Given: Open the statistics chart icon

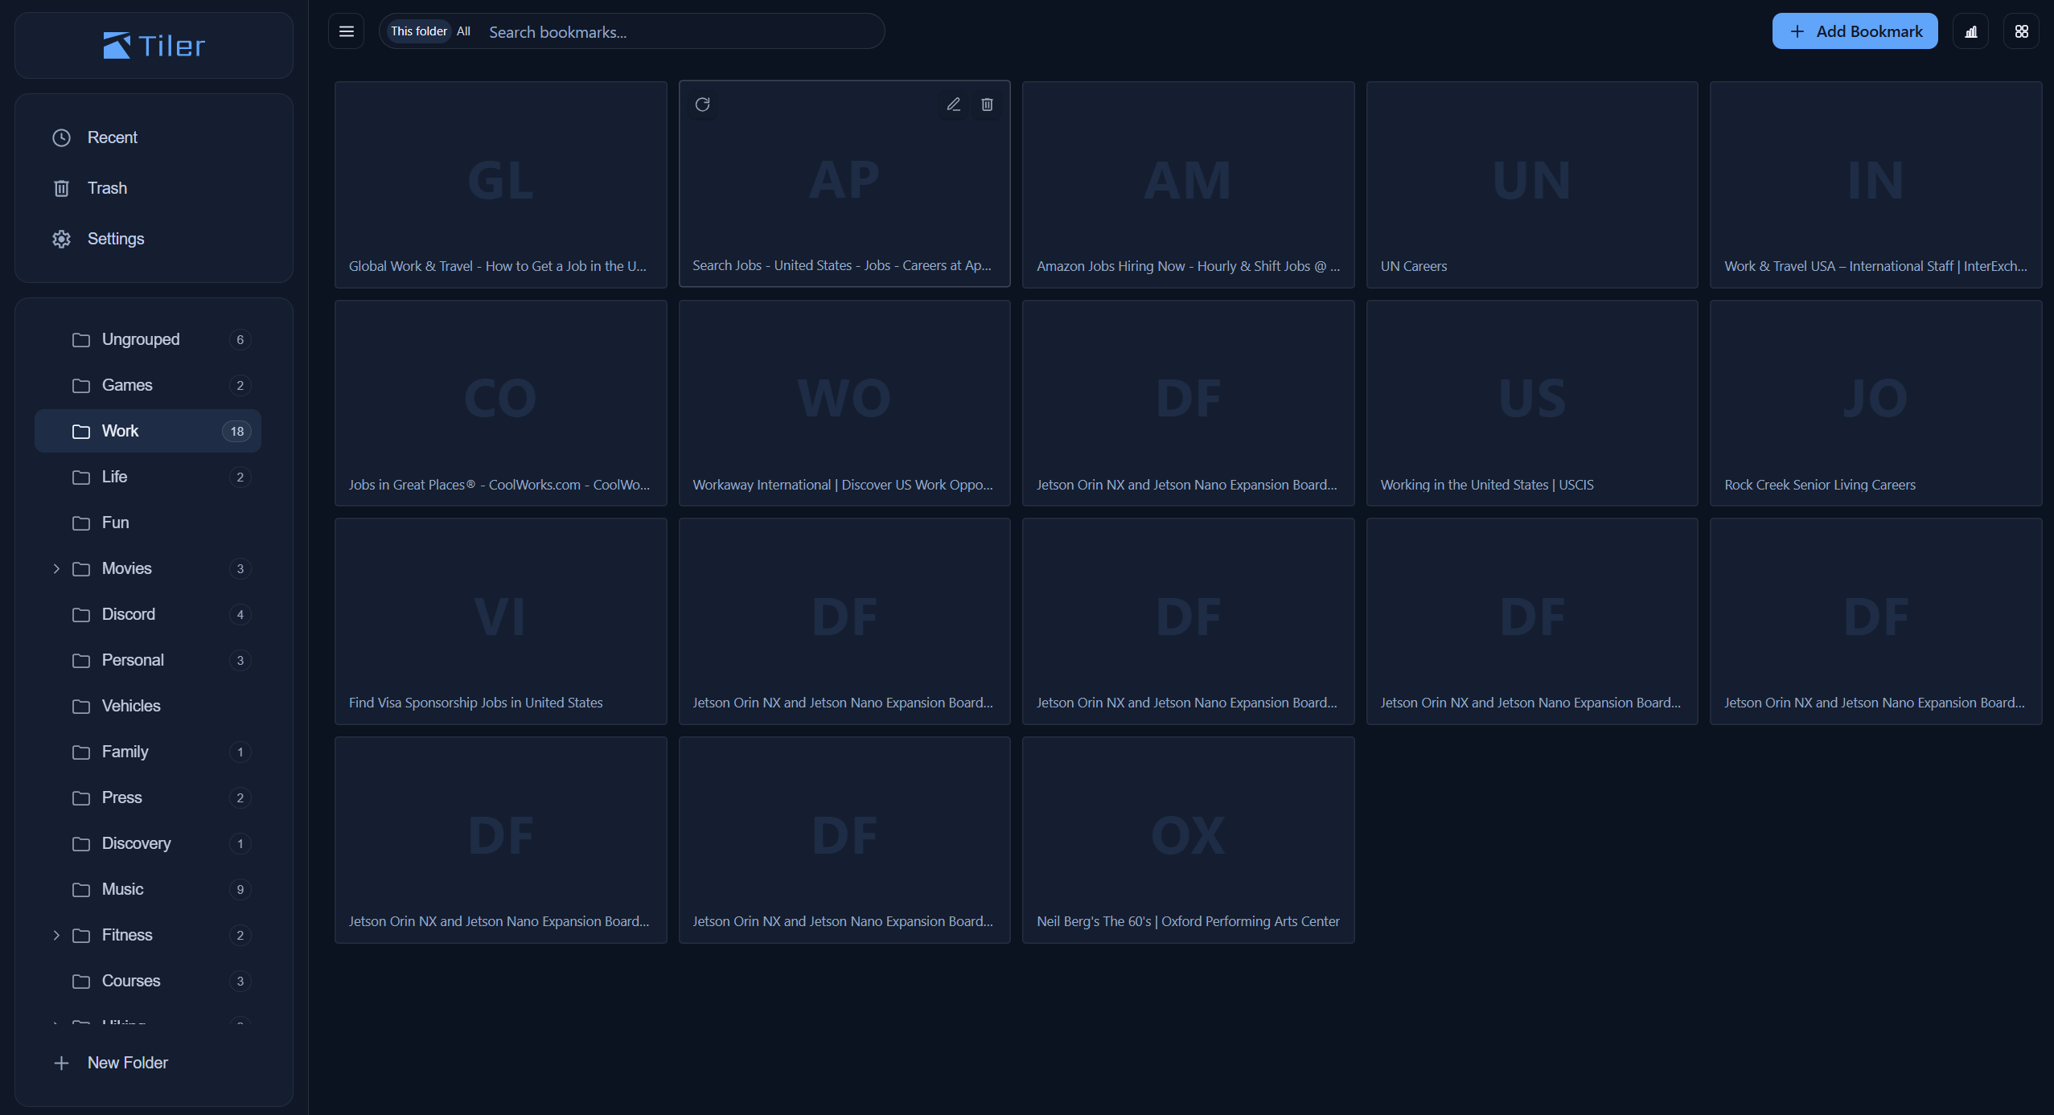Looking at the screenshot, I should coord(1970,31).
